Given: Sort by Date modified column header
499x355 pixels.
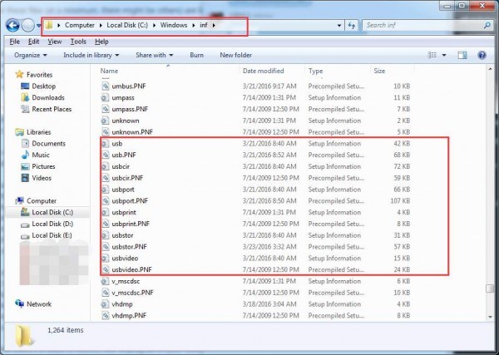Looking at the screenshot, I should [x=263, y=71].
